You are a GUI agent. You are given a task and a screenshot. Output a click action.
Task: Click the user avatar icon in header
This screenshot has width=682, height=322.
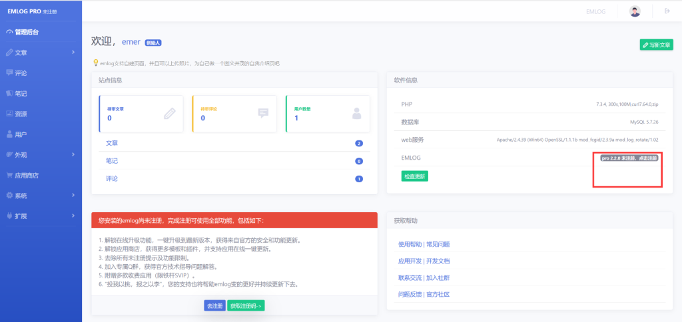(x=635, y=11)
